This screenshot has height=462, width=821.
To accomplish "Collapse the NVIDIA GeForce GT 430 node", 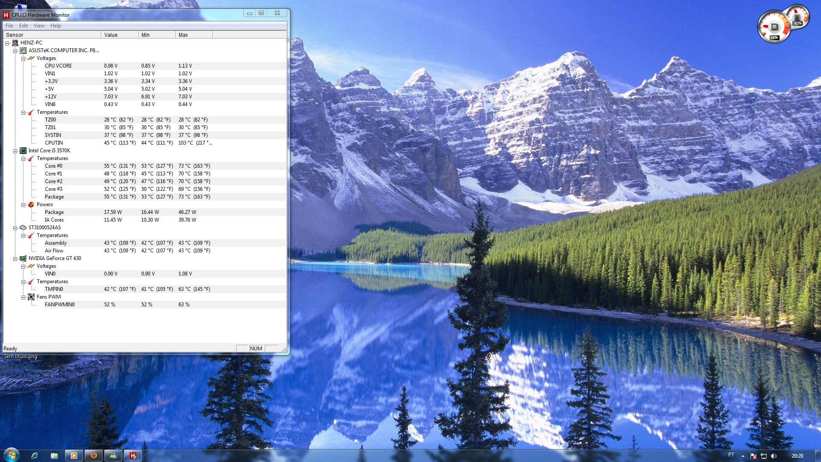I will (15, 259).
